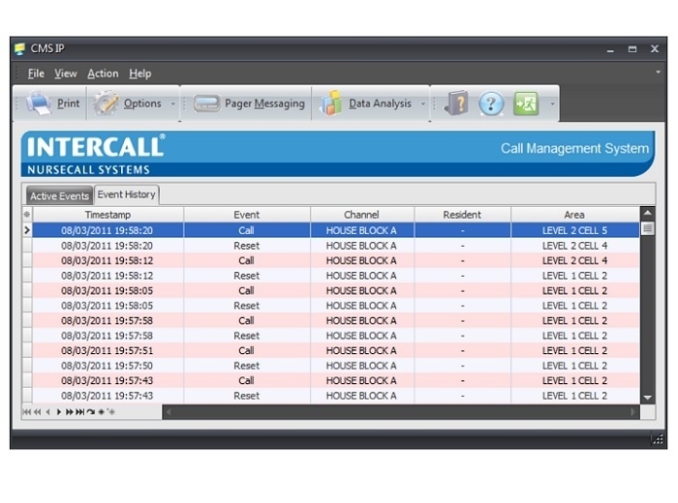Image resolution: width=678 pixels, height=503 pixels.
Task: Open the Action menu
Action: pos(103,74)
